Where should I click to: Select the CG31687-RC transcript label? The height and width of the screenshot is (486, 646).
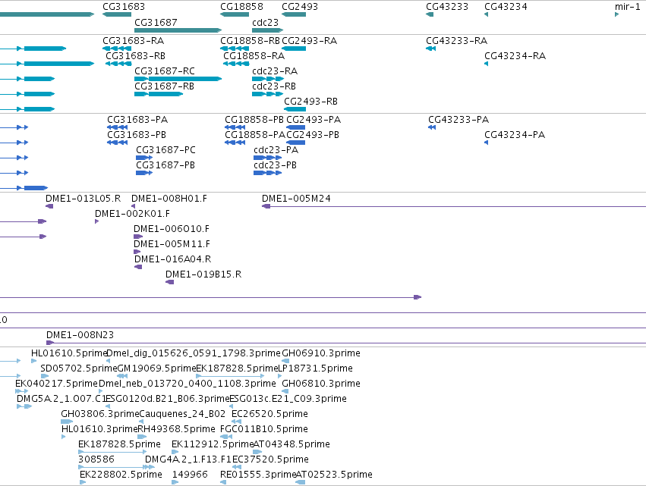coord(165,71)
